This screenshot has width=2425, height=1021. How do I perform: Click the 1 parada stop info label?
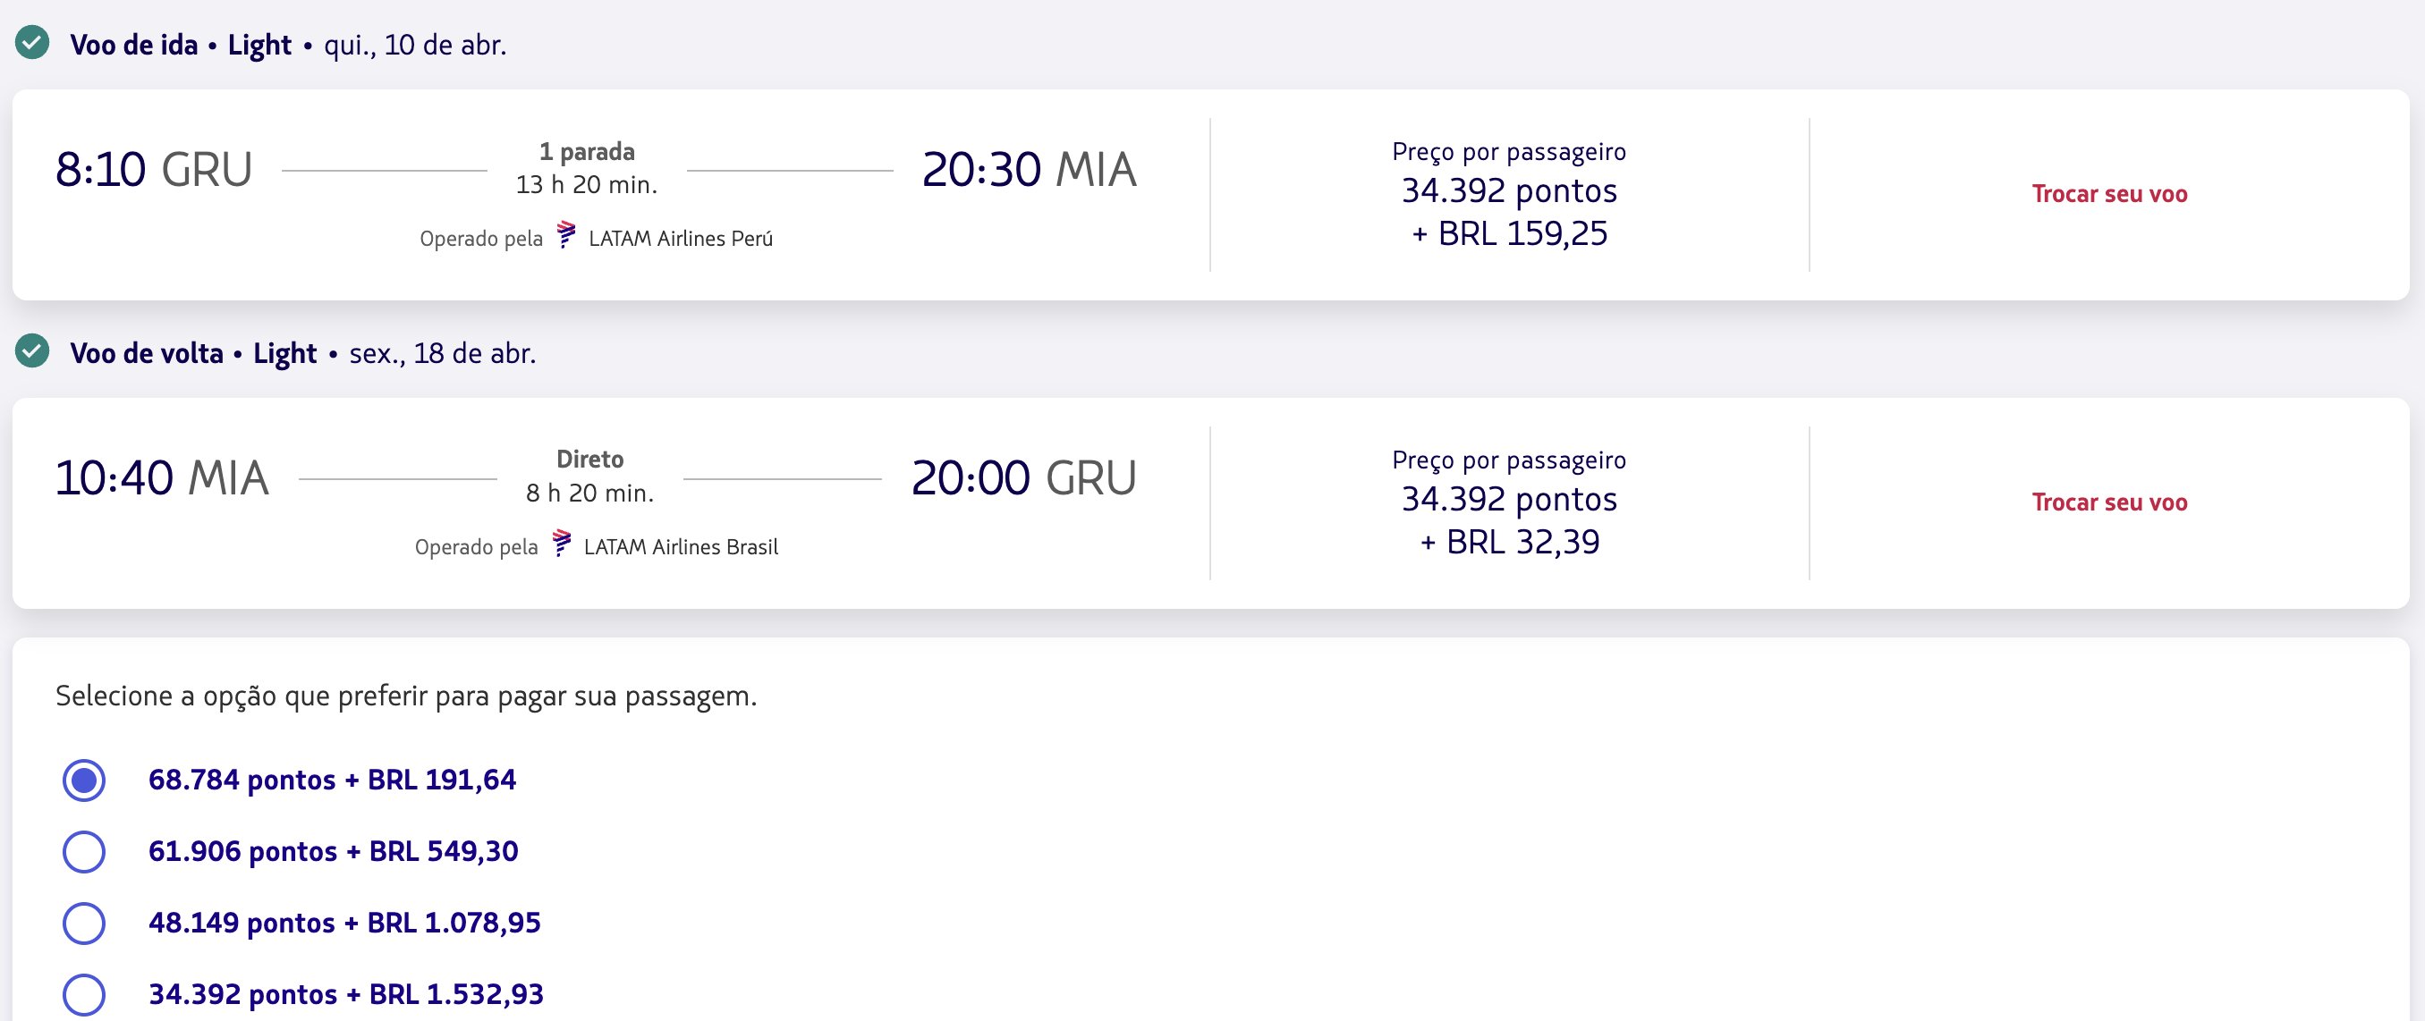[588, 151]
